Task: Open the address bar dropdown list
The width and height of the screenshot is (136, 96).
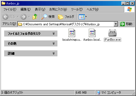Action: click(x=116, y=24)
